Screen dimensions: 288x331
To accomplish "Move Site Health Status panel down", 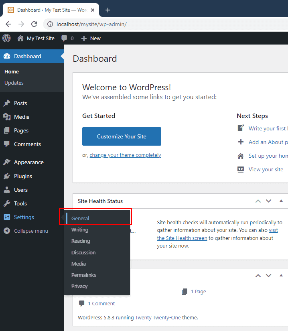I will [269, 201].
